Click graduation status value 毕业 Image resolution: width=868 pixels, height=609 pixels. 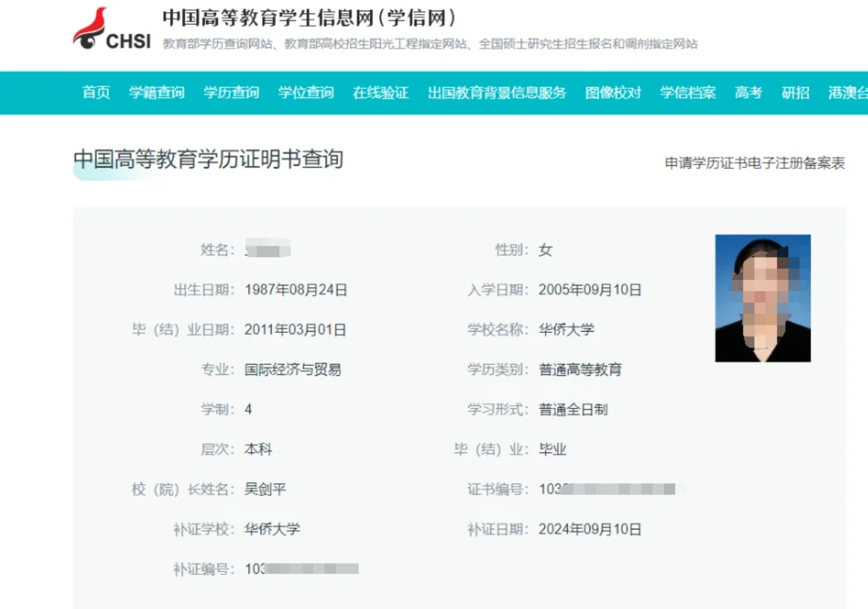(x=552, y=450)
